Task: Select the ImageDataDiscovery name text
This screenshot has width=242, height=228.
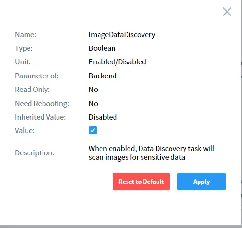Action: coord(122,35)
